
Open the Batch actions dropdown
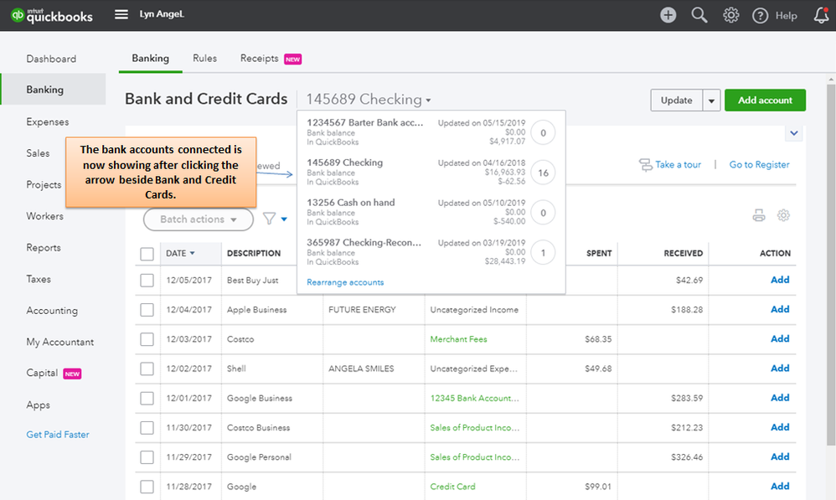199,219
